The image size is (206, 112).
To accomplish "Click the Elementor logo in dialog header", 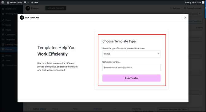I will [22, 17].
